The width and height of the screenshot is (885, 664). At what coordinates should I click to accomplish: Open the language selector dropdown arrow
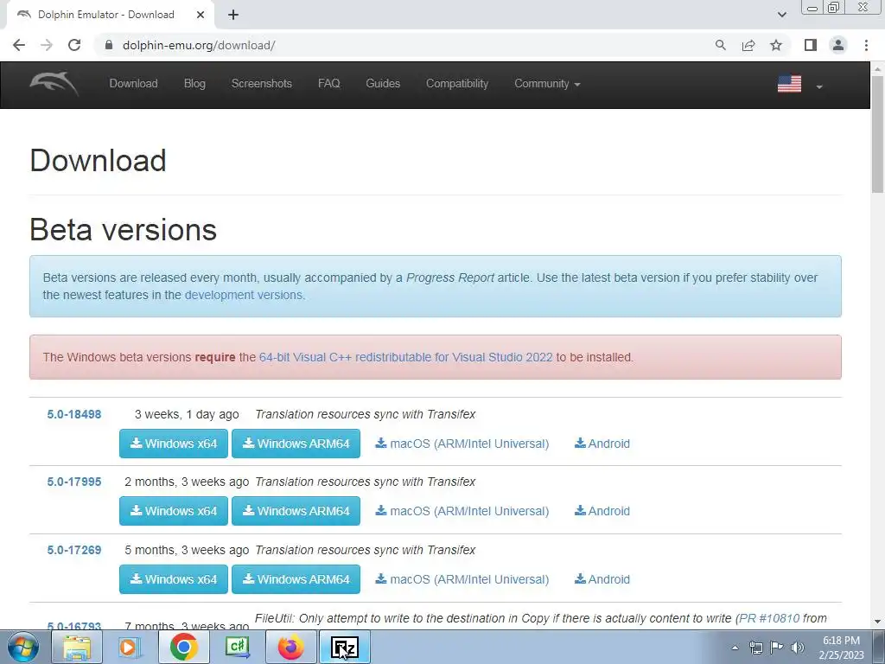coord(819,86)
